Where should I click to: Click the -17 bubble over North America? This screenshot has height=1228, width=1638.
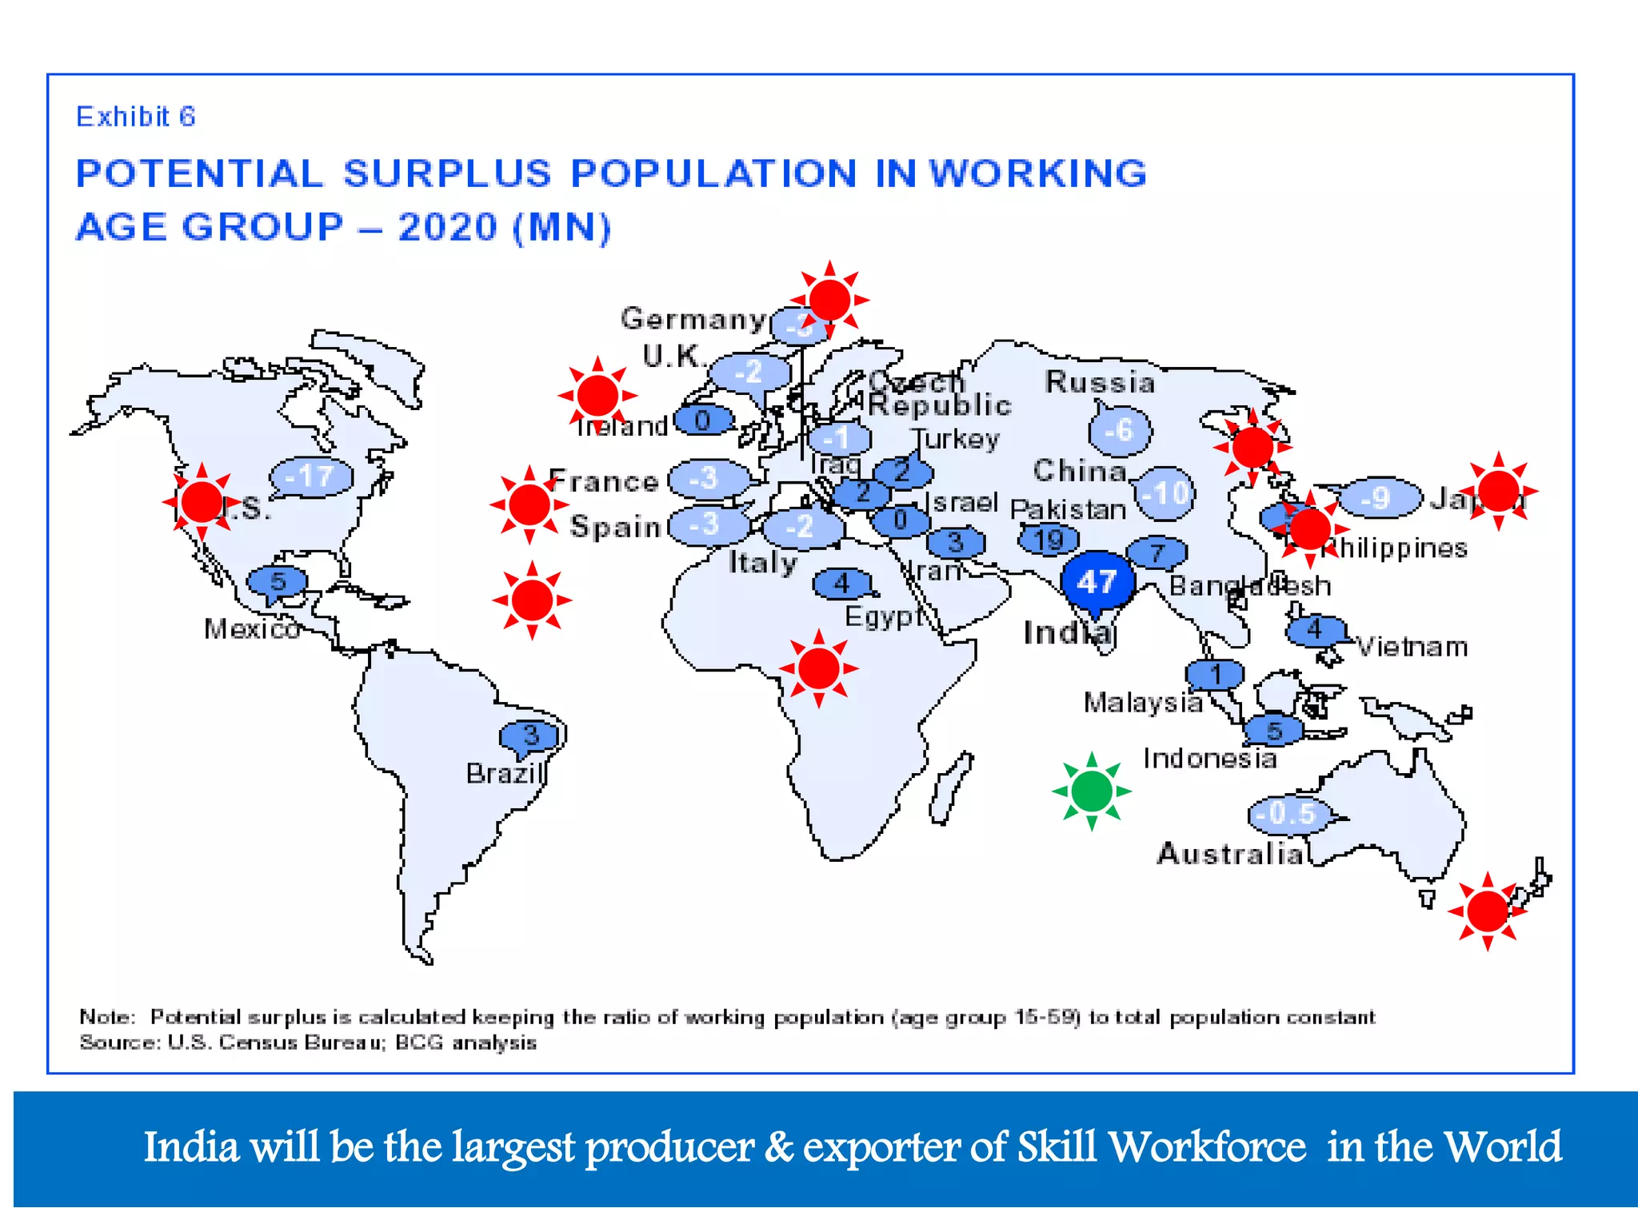pos(312,477)
